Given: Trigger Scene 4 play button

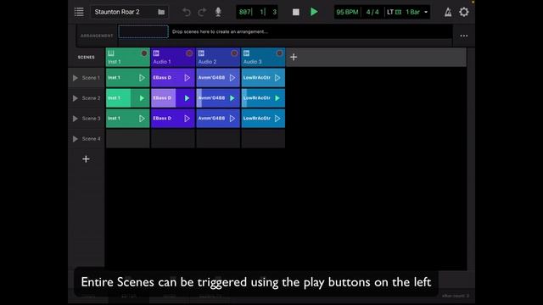Looking at the screenshot, I should coord(76,139).
